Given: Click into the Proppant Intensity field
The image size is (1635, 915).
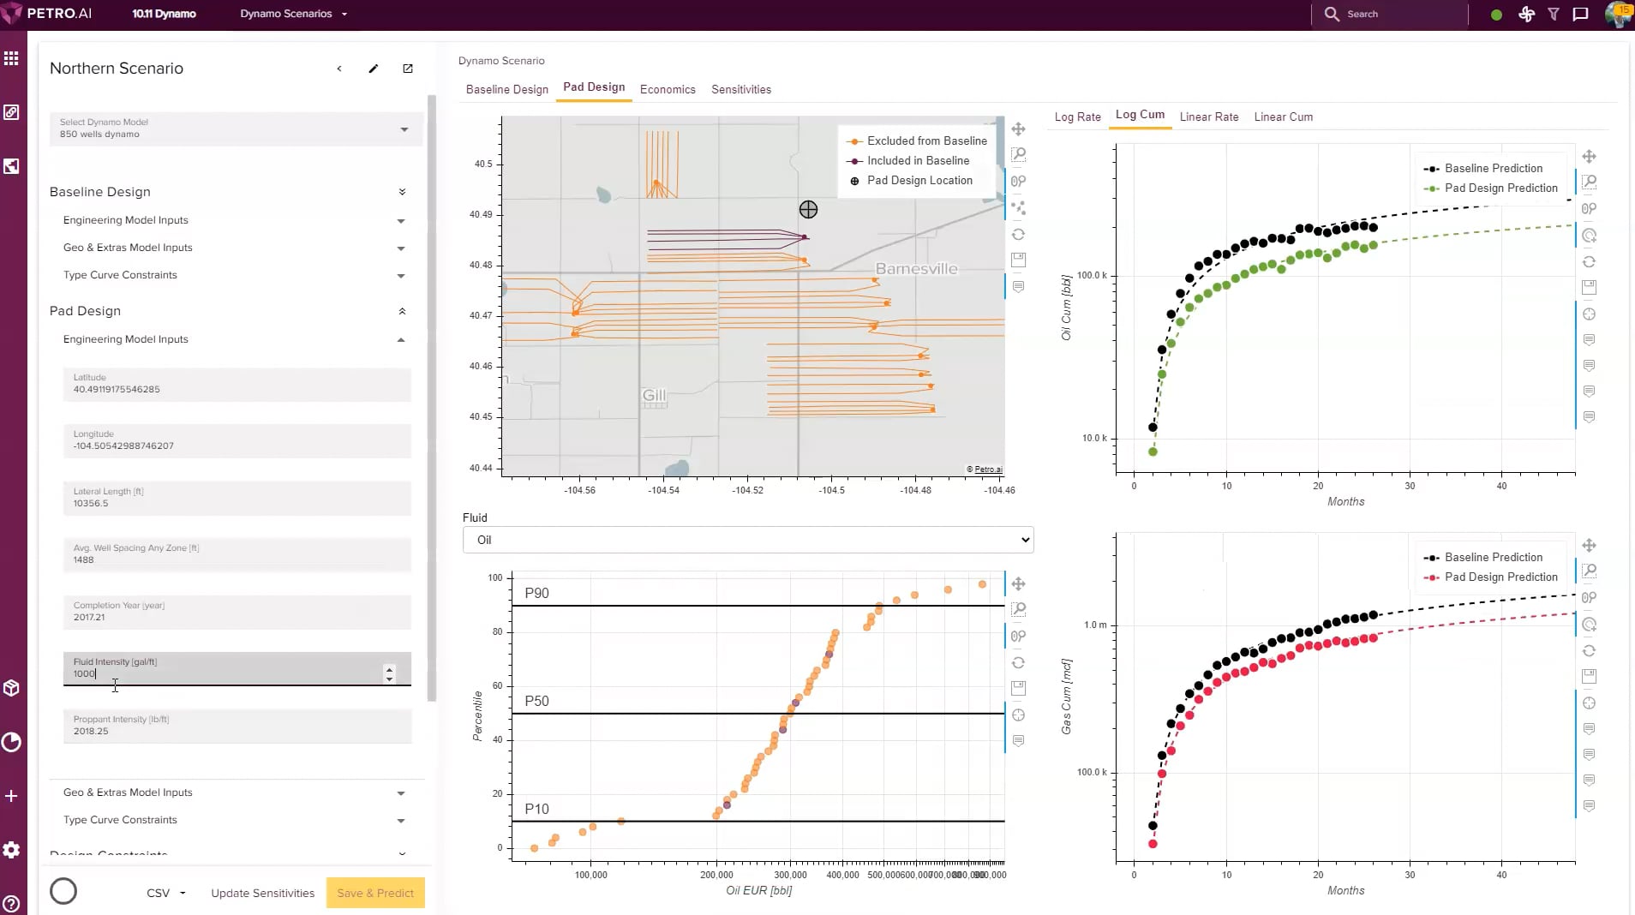Looking at the screenshot, I should (237, 726).
